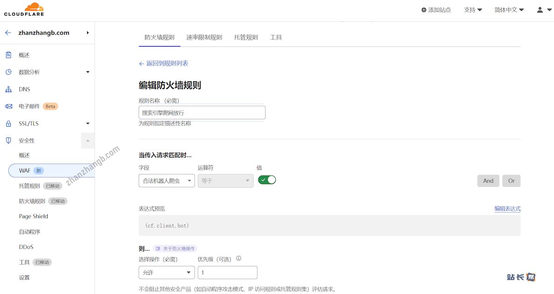This screenshot has height=294, width=554.
Task: Switch to the 速率限制规则 tab
Action: tap(204, 37)
